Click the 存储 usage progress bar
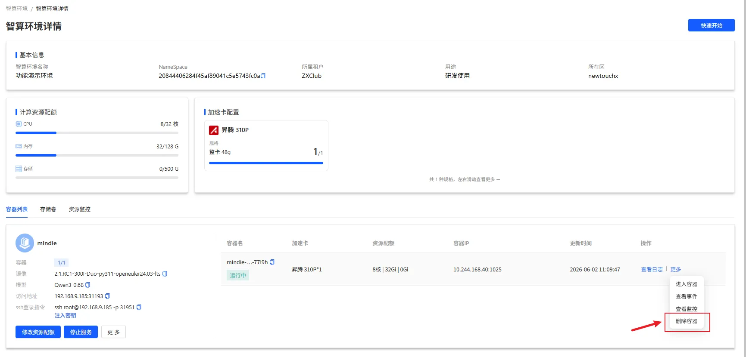Image resolution: width=746 pixels, height=357 pixels. 97,178
